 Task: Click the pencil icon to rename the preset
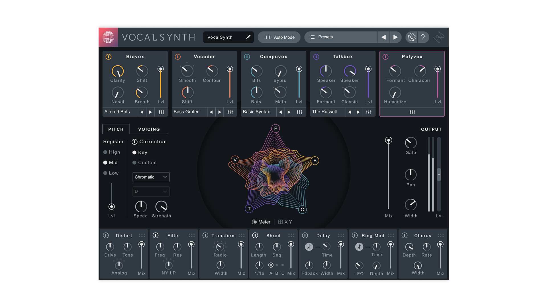point(248,37)
